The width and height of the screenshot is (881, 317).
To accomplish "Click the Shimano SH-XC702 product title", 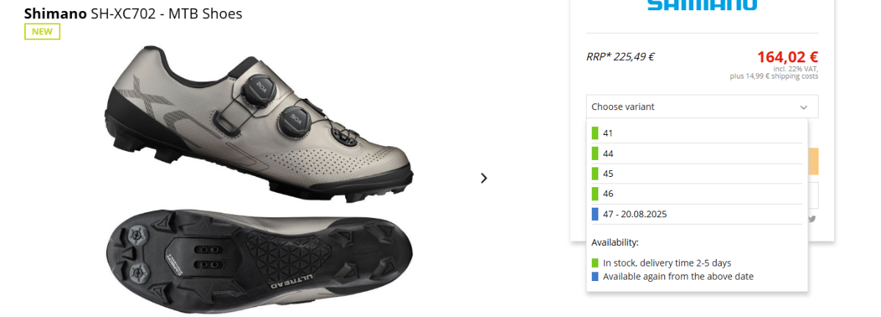I will (x=133, y=13).
